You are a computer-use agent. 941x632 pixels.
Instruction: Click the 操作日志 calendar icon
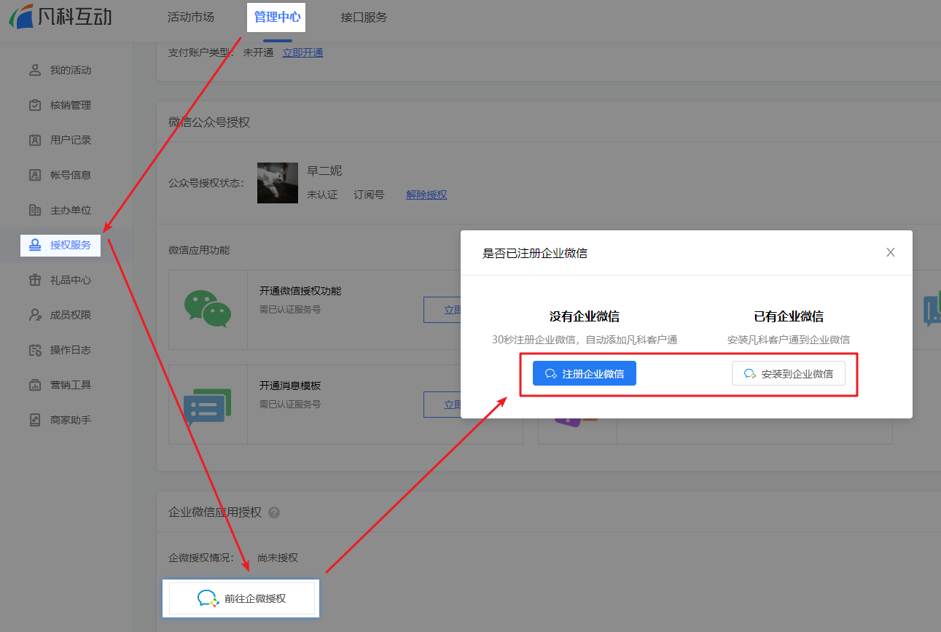tap(34, 350)
